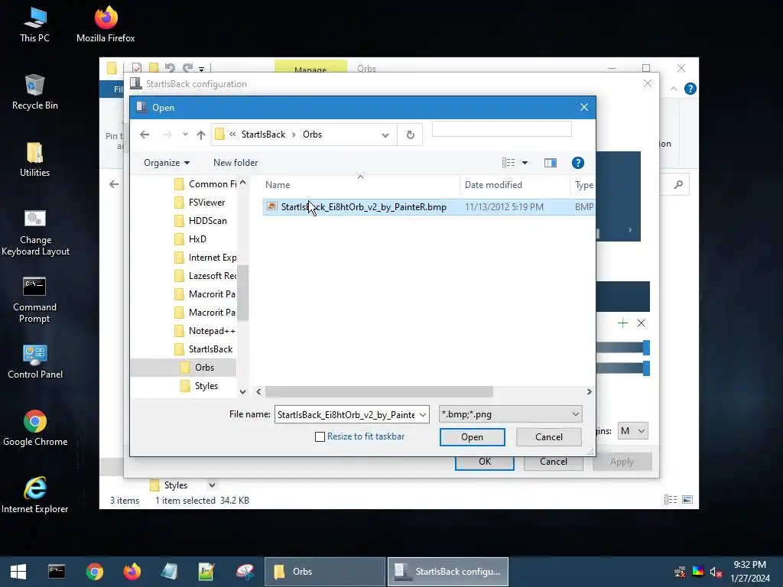Create a New folder in Open dialog
This screenshot has width=783, height=587.
click(236, 163)
